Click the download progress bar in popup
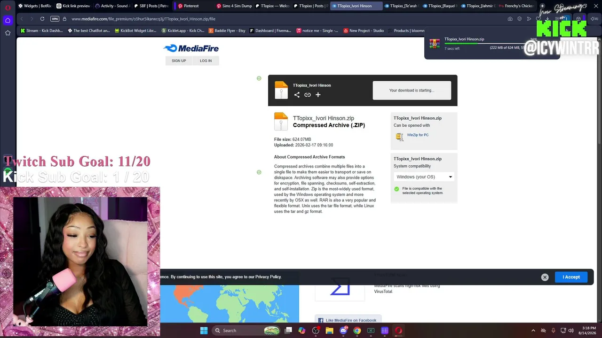Viewport: 602px width, 338px height. (x=486, y=44)
